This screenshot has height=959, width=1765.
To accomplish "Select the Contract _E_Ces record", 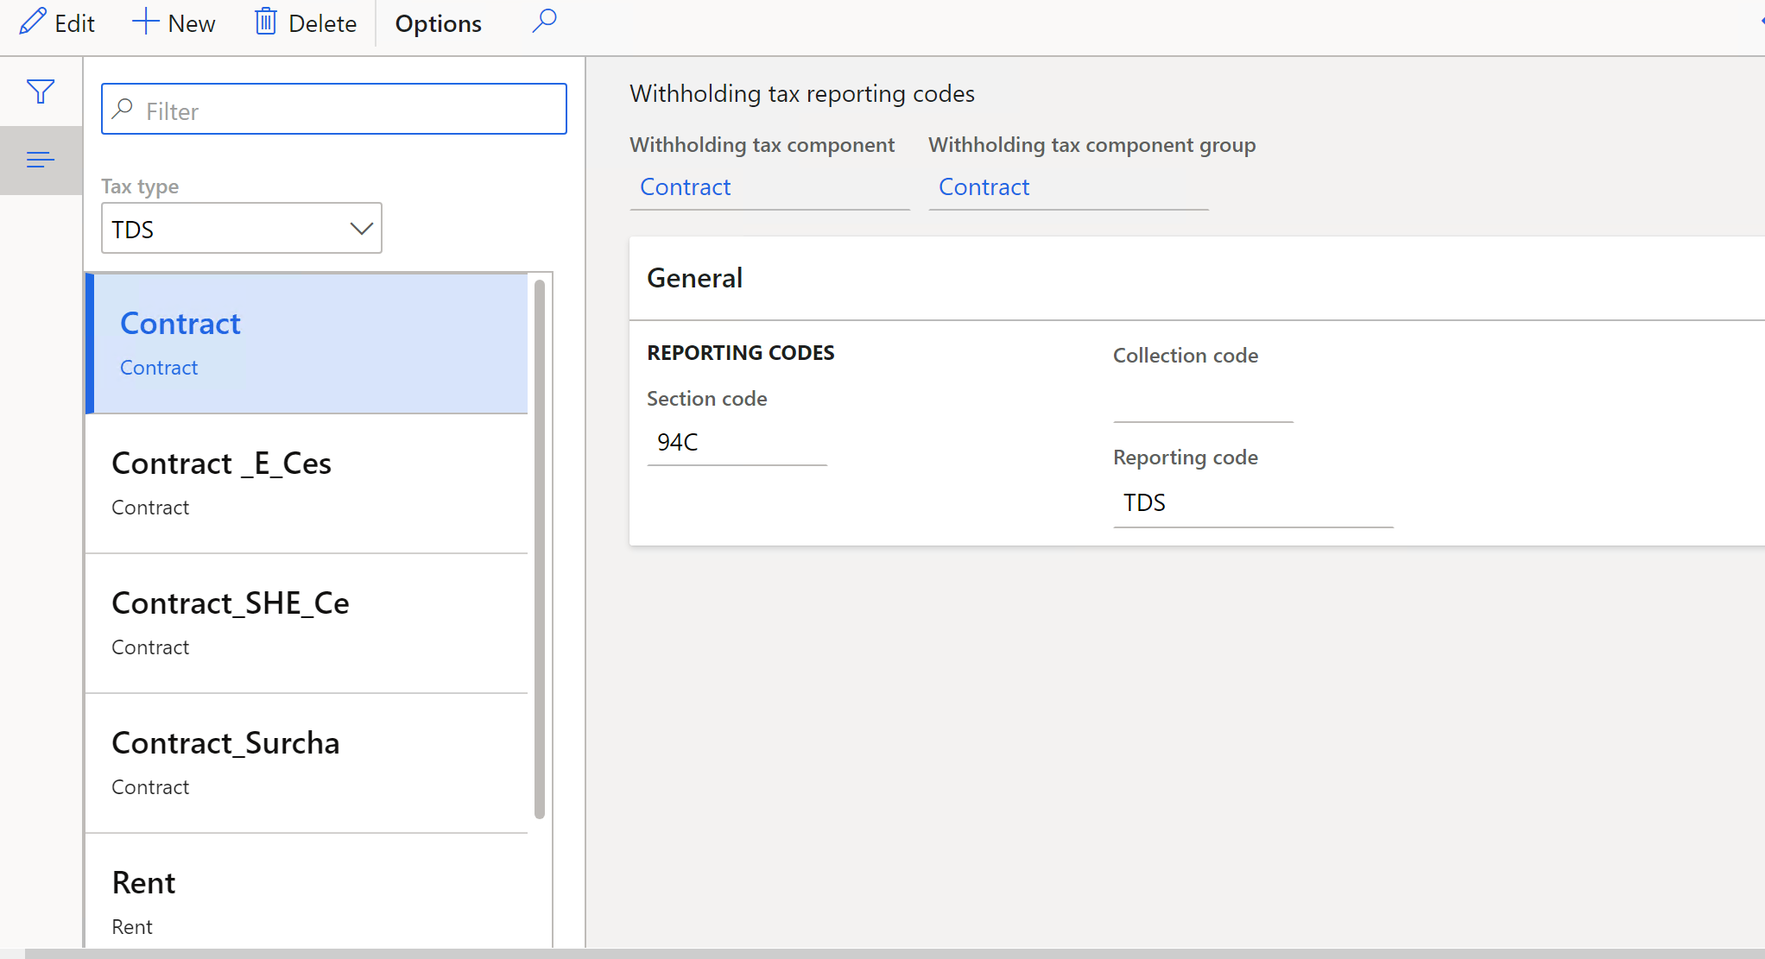I will (x=307, y=483).
